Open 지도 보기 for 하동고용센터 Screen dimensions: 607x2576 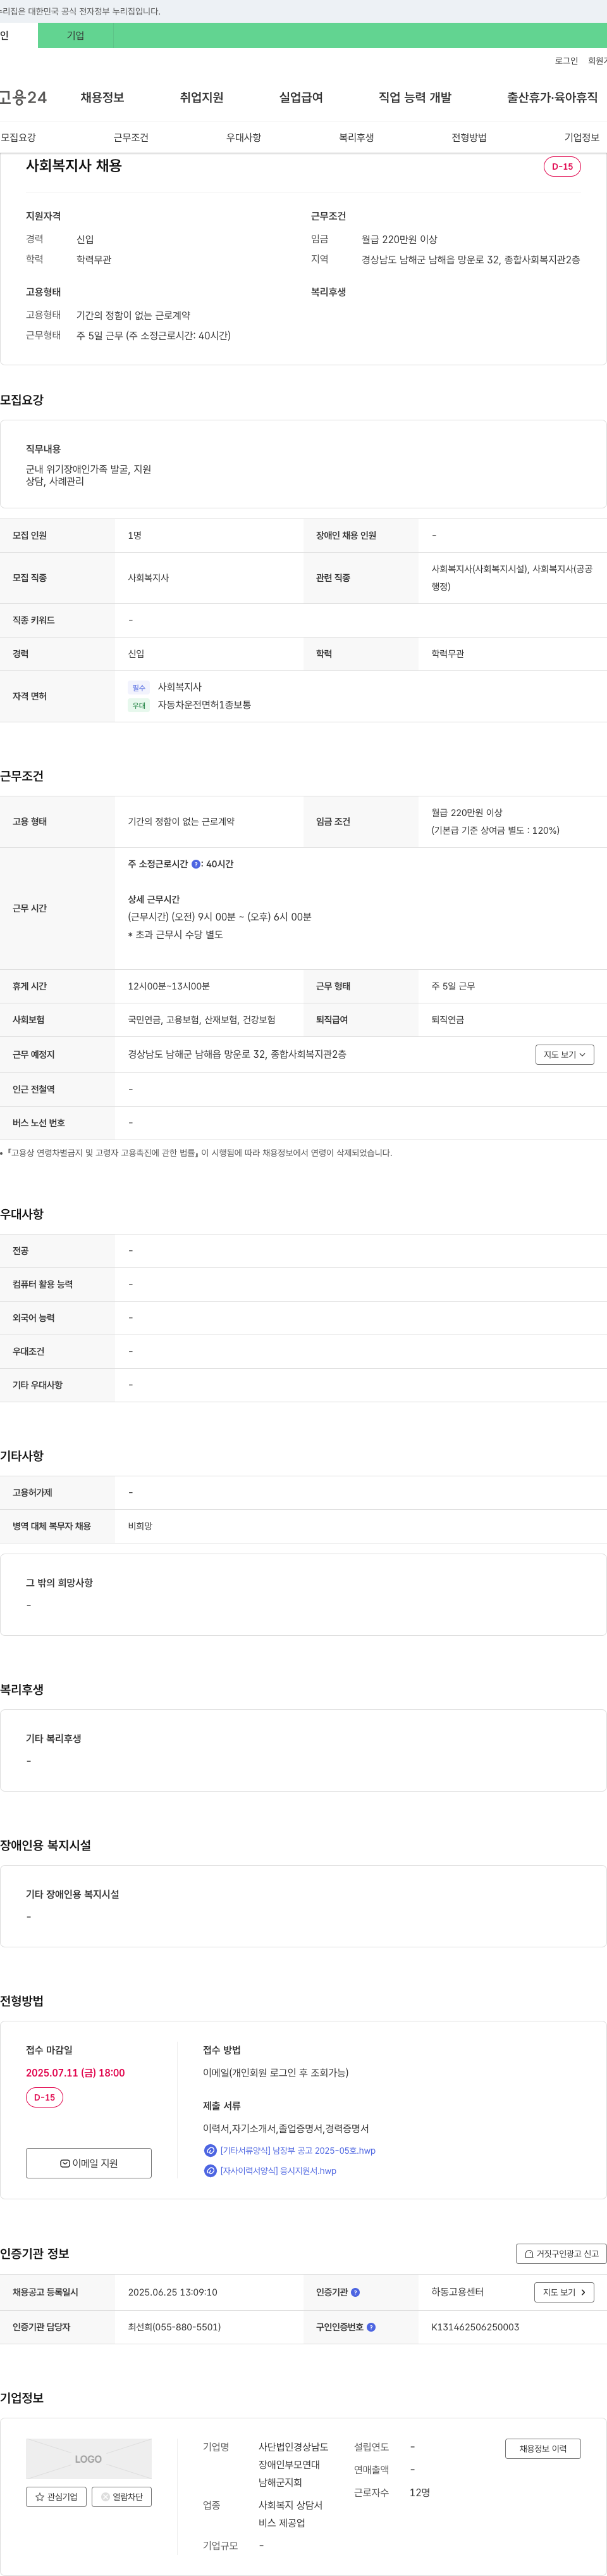tap(565, 2292)
